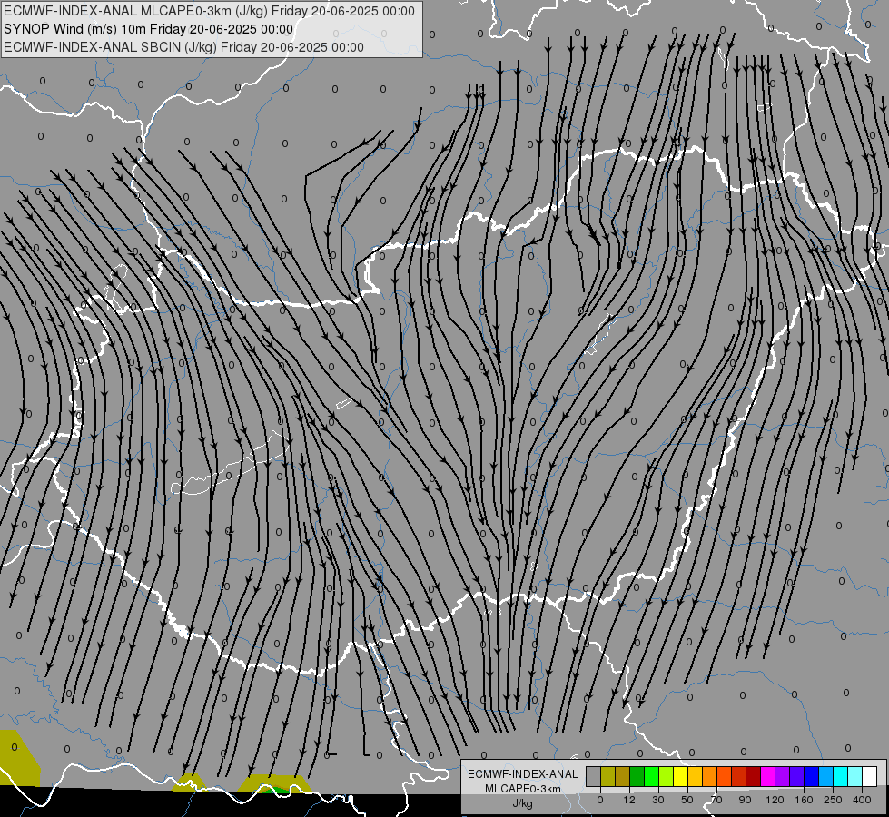Choose the bright green legend swatch
Screen dimensions: 889x817
pyautogui.click(x=651, y=777)
